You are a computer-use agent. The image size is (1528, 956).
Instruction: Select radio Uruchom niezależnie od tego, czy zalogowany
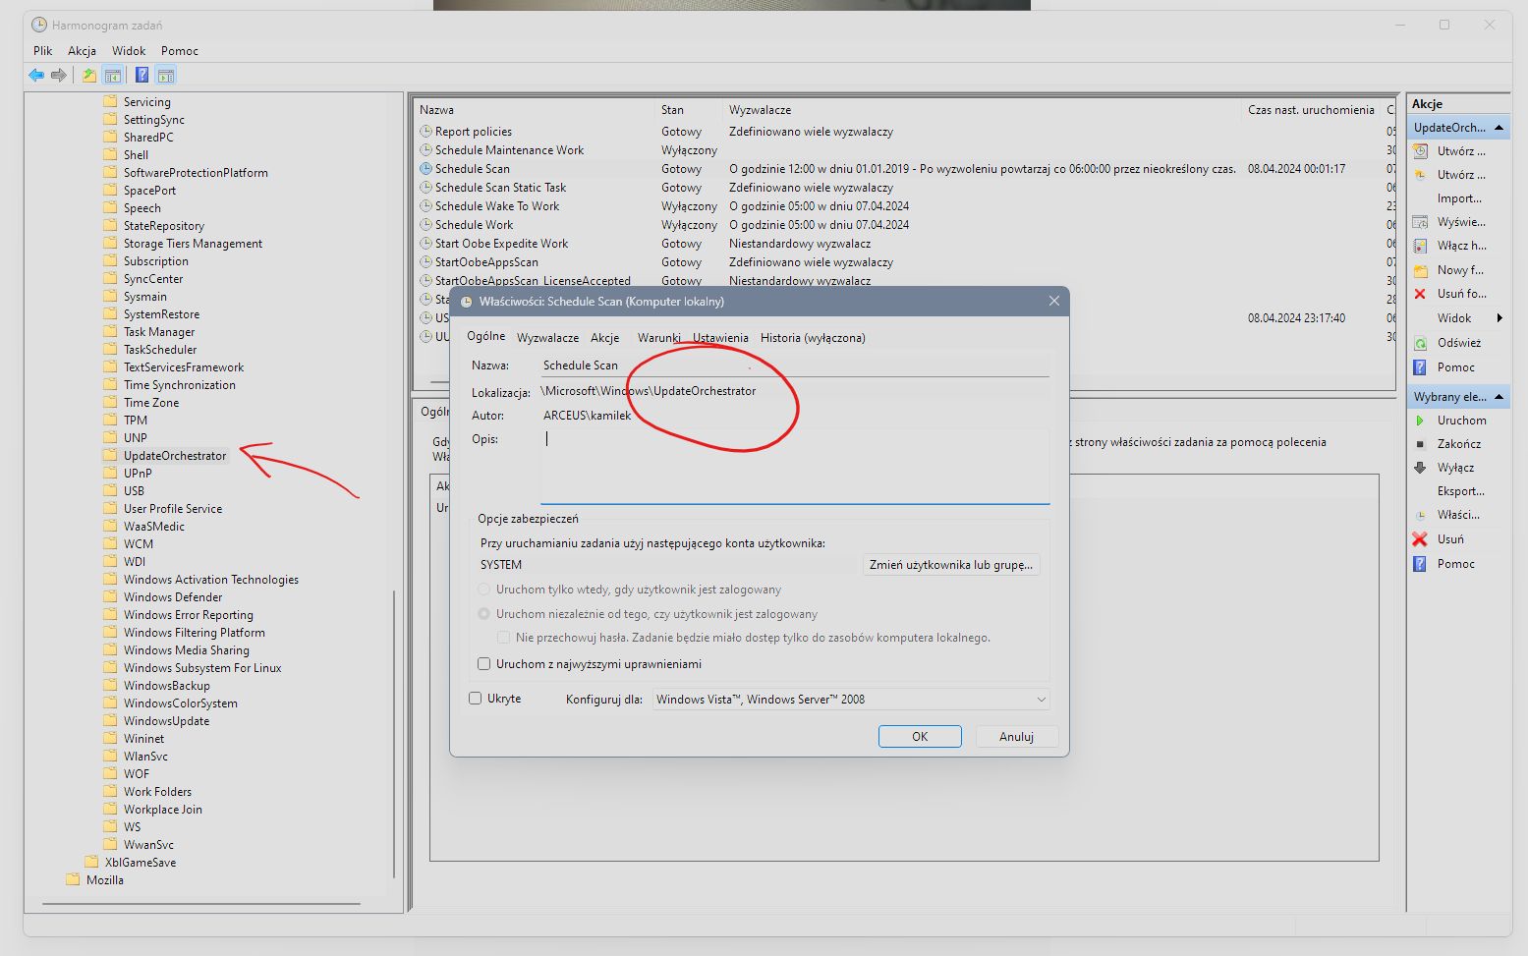(x=483, y=614)
